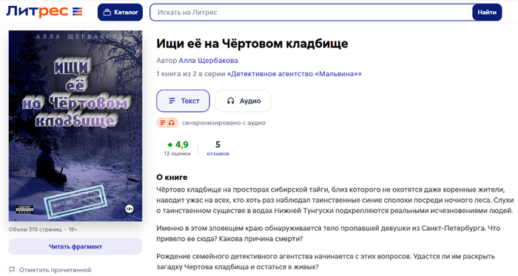Click the 4,9 star rating
This screenshot has height=276, width=518.
(178, 144)
